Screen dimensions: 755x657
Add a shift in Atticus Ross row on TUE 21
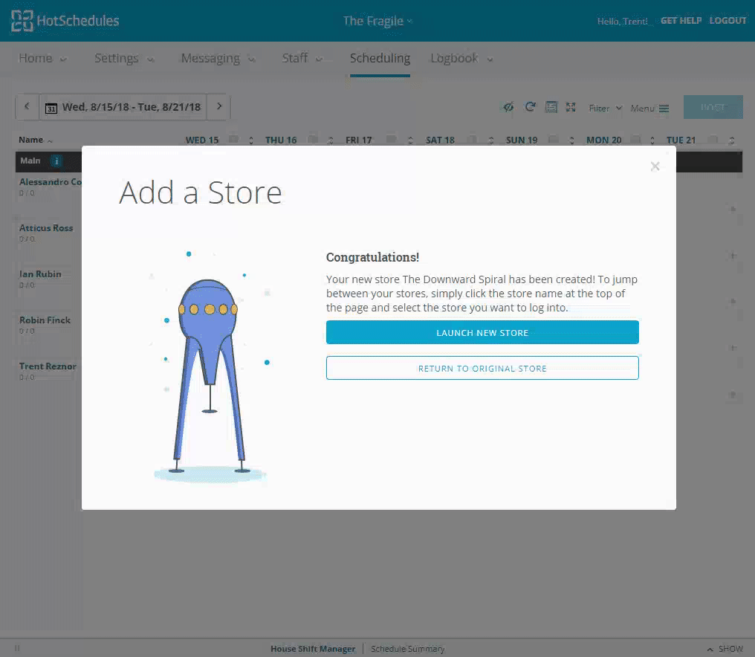click(x=733, y=255)
